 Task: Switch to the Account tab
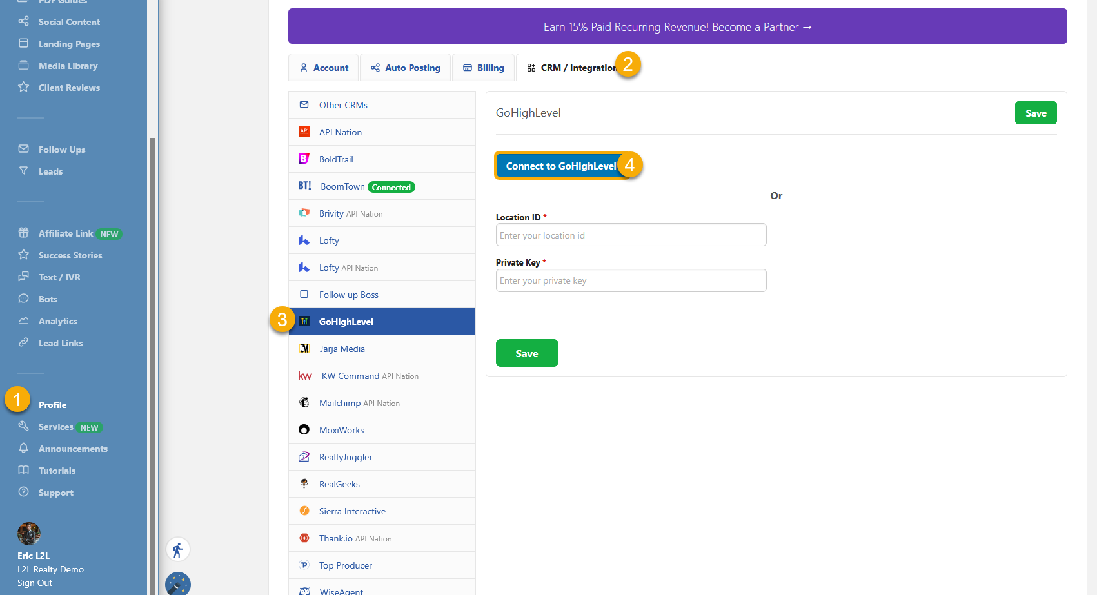[x=324, y=68]
